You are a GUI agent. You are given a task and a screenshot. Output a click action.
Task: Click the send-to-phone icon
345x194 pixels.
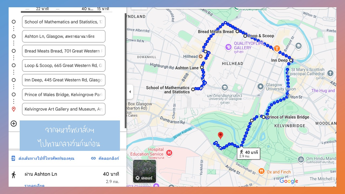(x=13, y=158)
